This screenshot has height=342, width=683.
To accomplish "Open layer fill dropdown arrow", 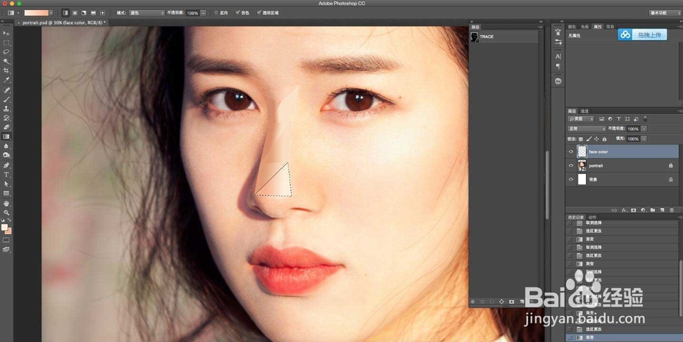I will (x=644, y=139).
